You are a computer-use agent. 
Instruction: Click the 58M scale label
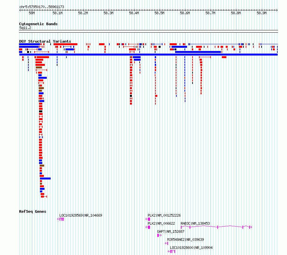[32, 13]
